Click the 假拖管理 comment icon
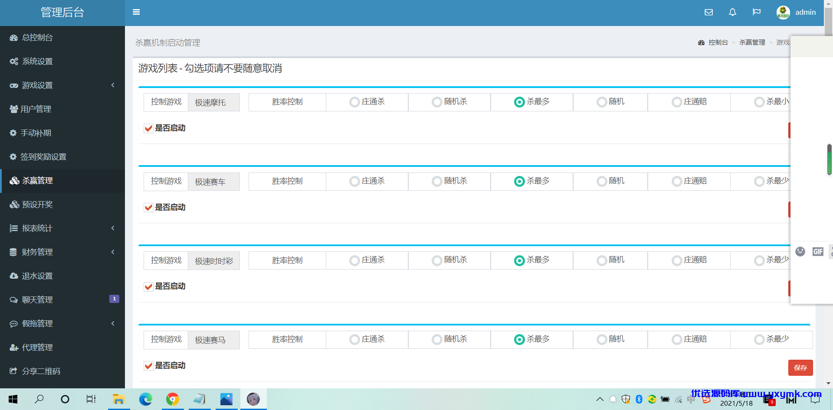Viewport: 833px width, 410px height. pos(14,324)
